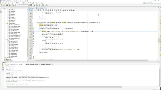The image size is (161, 90).
Task: Open browser selector dropdown arrow
Action: (32, 5)
